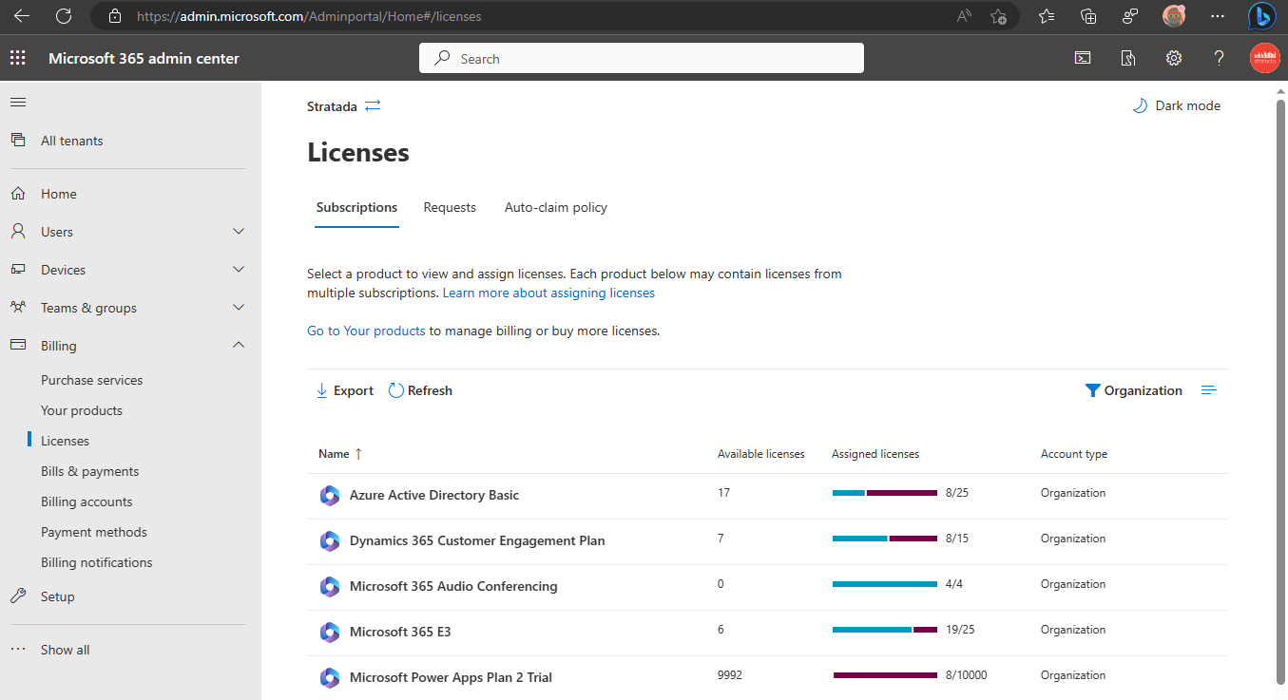Select the Subscriptions tab
This screenshot has width=1288, height=700.
pyautogui.click(x=356, y=207)
